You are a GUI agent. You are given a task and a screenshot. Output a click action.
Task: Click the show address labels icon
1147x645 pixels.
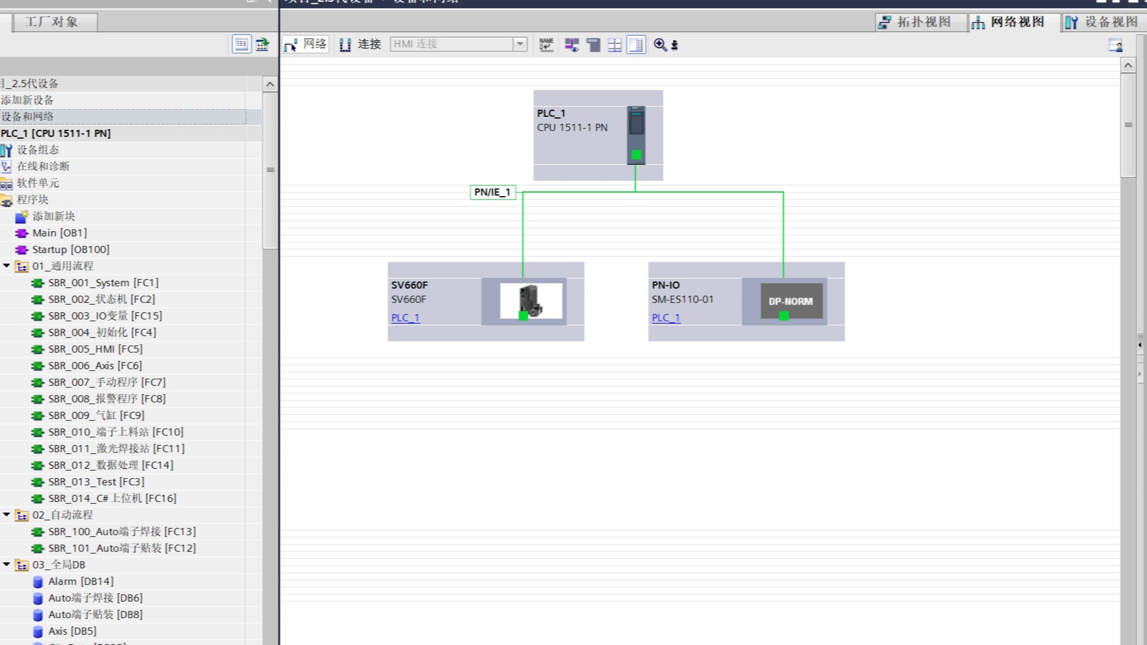coord(572,45)
